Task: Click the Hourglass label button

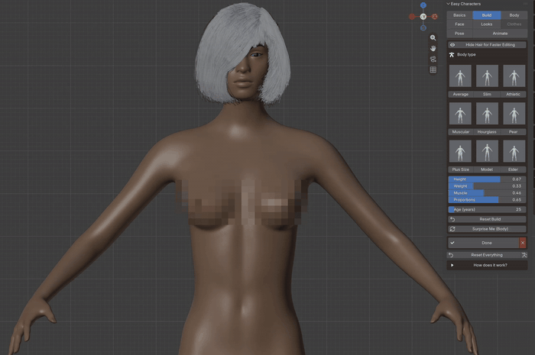Action: 487,132
